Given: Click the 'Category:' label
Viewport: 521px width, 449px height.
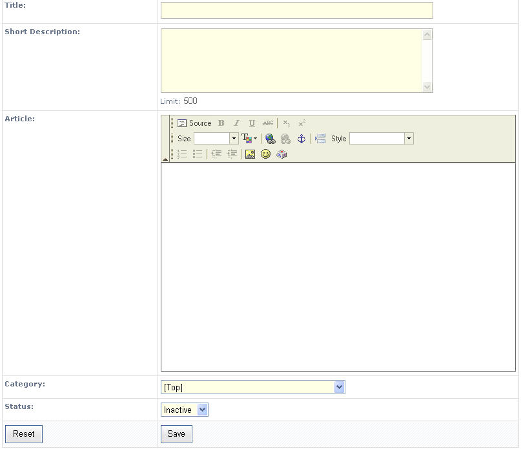Looking at the screenshot, I should [x=25, y=384].
